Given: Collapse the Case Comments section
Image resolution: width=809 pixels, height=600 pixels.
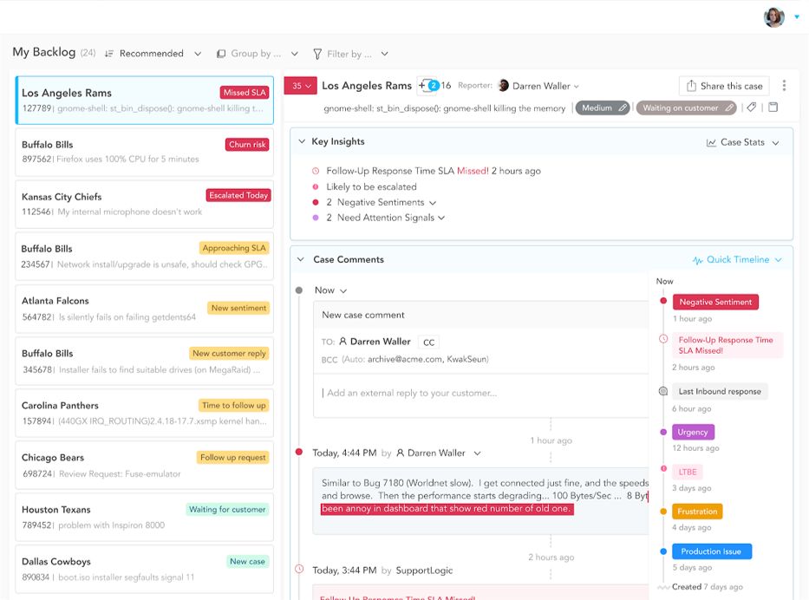Looking at the screenshot, I should click(301, 259).
